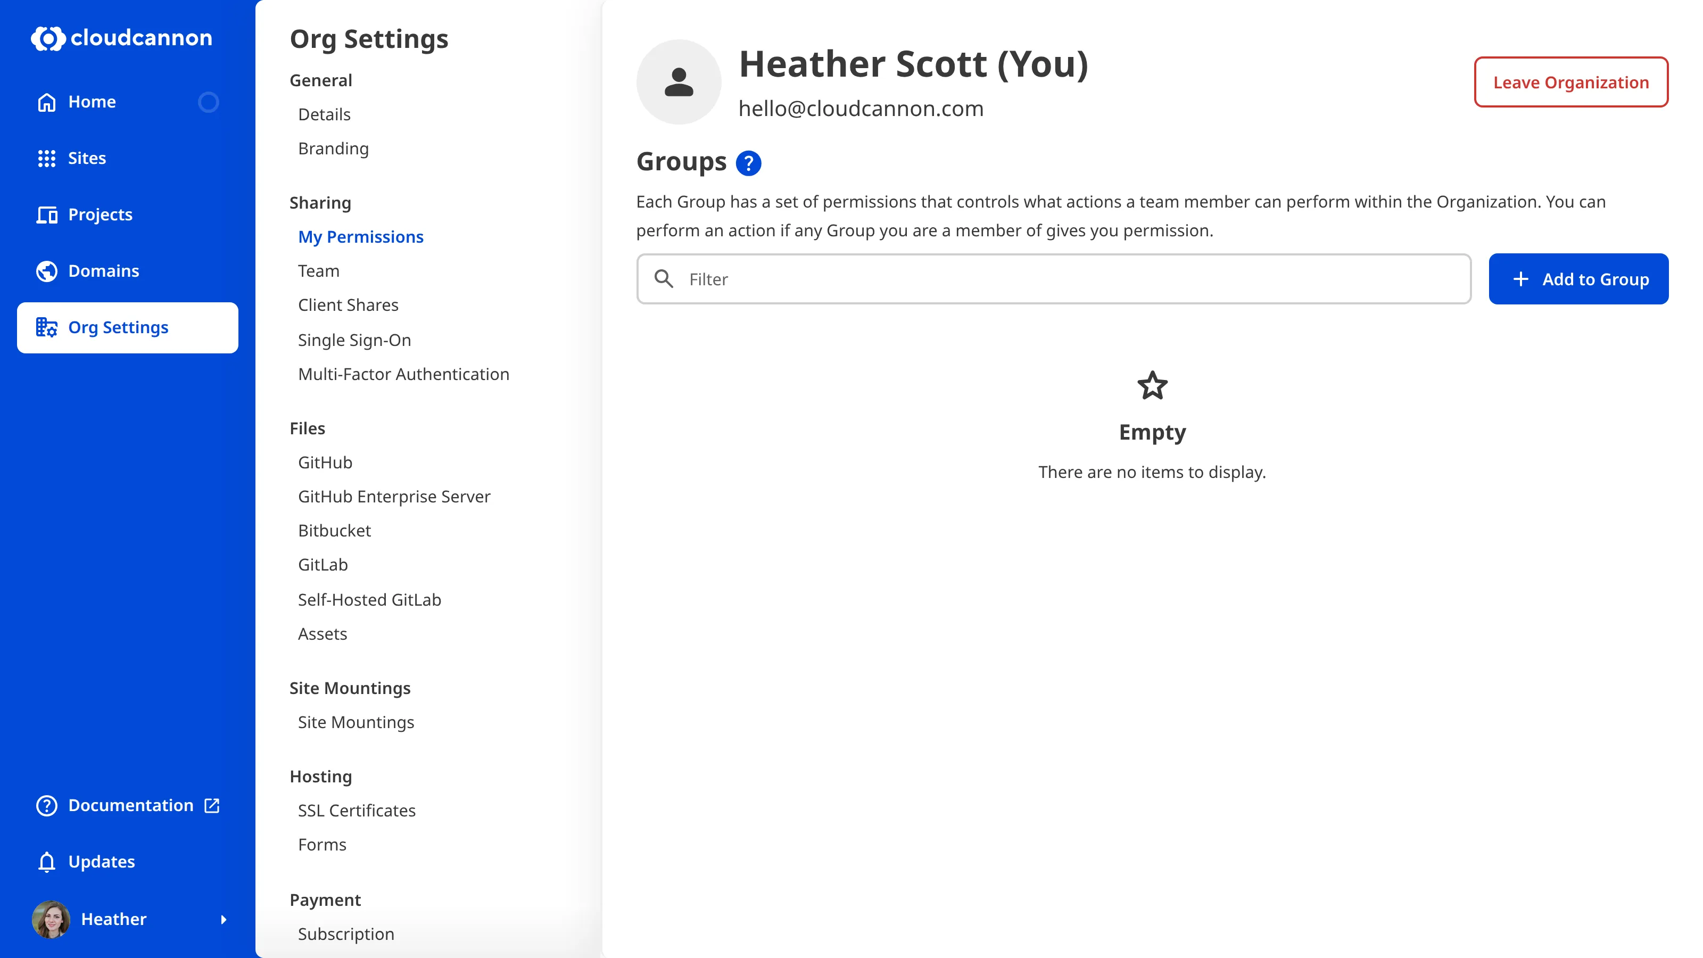Click the Heather Scott (You) heading
Screen dimensions: 1703x958
(x=913, y=64)
